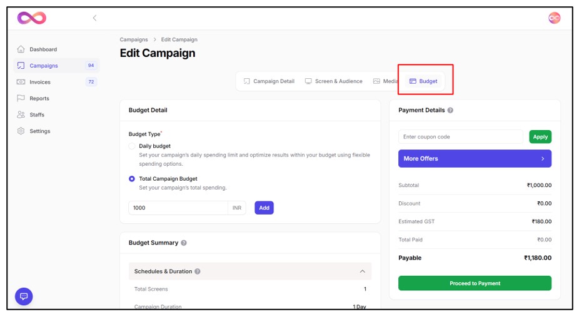Collapse the sidebar with the arrow icon
The image size is (579, 319).
(94, 18)
